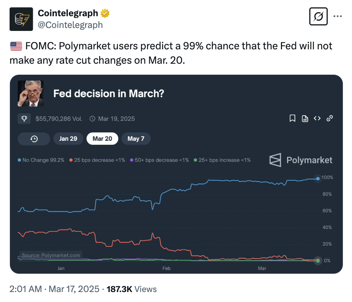The height and width of the screenshot is (302, 352).
Task: Open the three-dot more options menu
Action: (337, 16)
